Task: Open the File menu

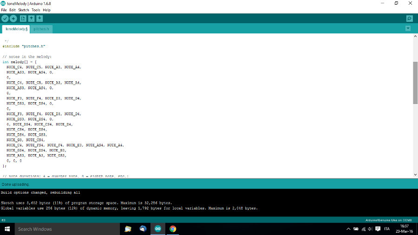Action: click(x=4, y=10)
